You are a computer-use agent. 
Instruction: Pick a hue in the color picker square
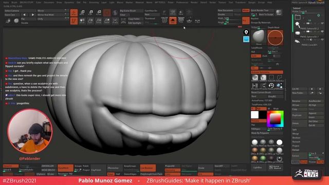[x=275, y=119]
